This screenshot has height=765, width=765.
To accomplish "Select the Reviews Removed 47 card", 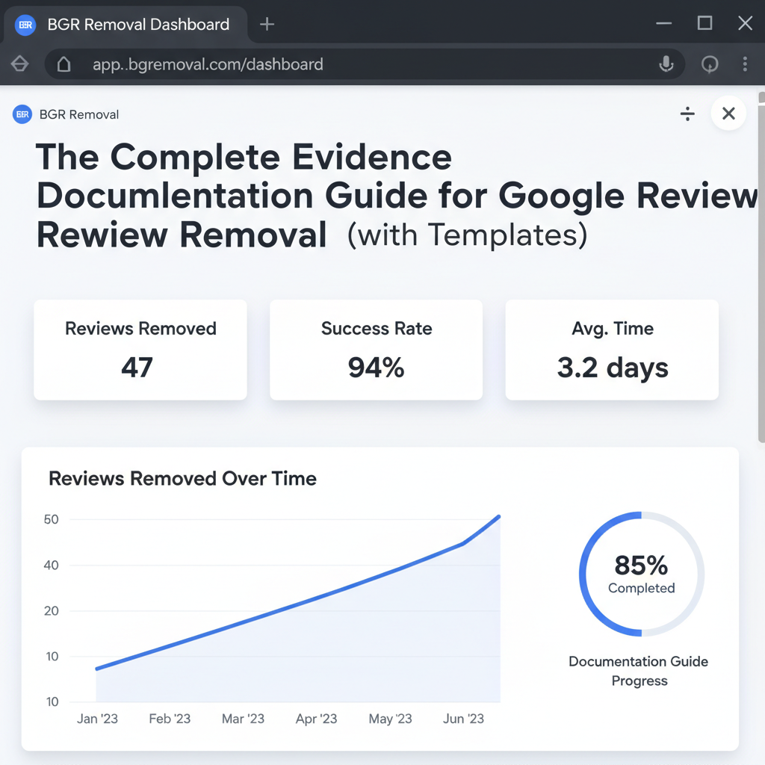I will point(140,350).
